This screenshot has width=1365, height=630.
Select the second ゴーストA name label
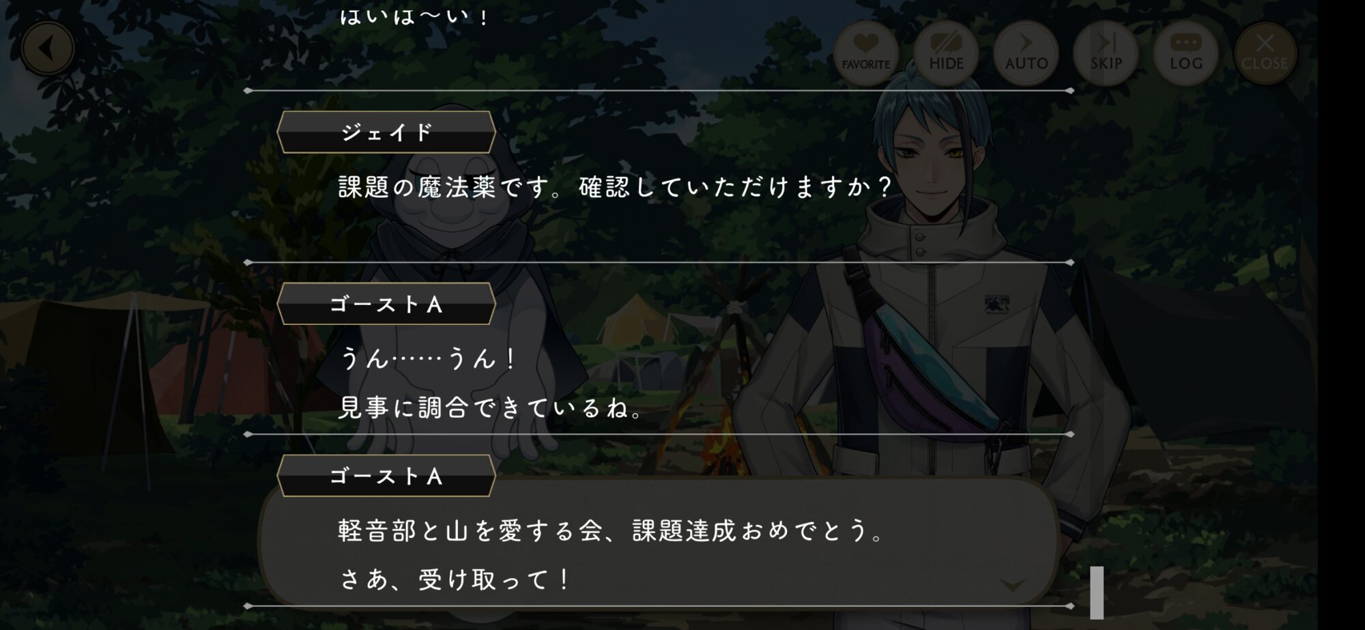386,476
